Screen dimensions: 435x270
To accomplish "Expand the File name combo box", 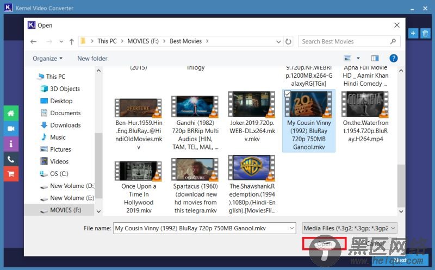I will point(291,228).
